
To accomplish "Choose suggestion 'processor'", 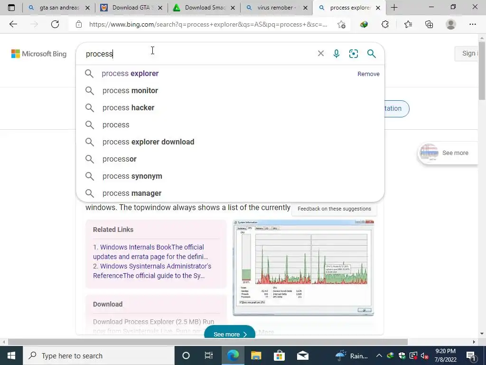I will [x=230, y=159].
